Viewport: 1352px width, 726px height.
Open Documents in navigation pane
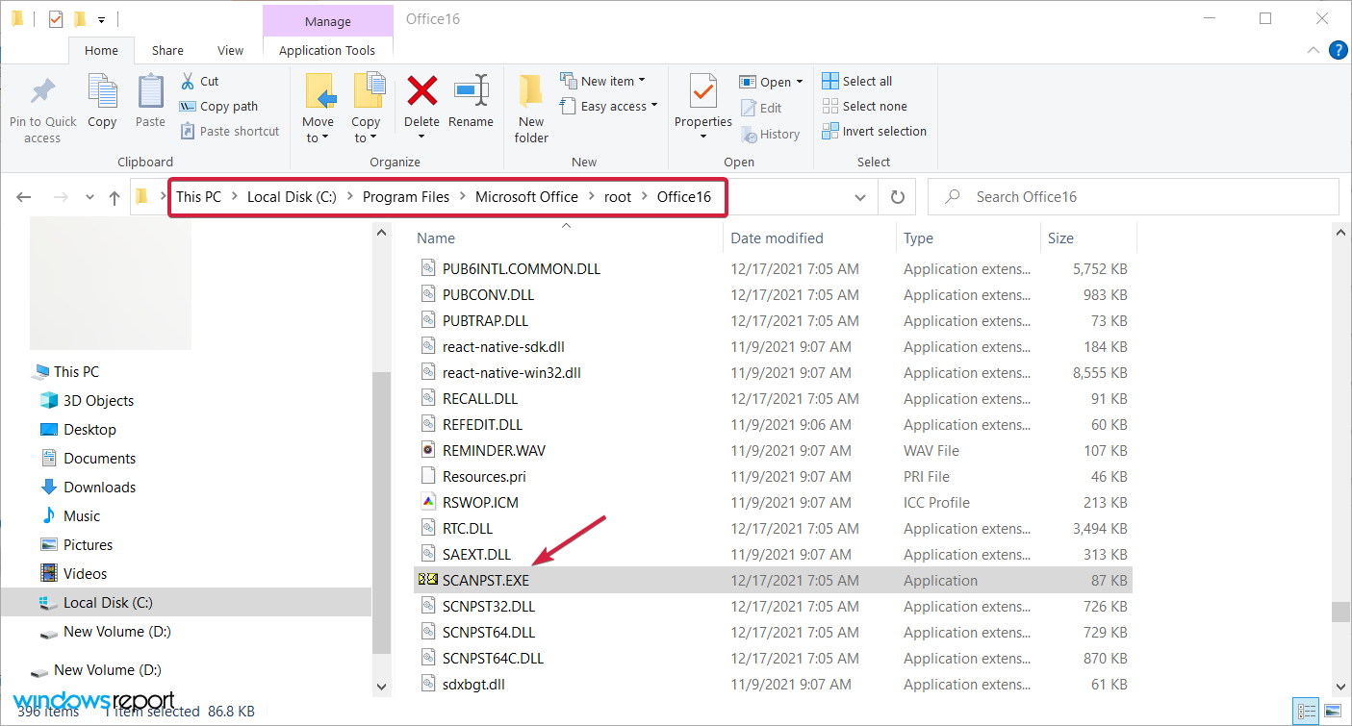point(99,459)
